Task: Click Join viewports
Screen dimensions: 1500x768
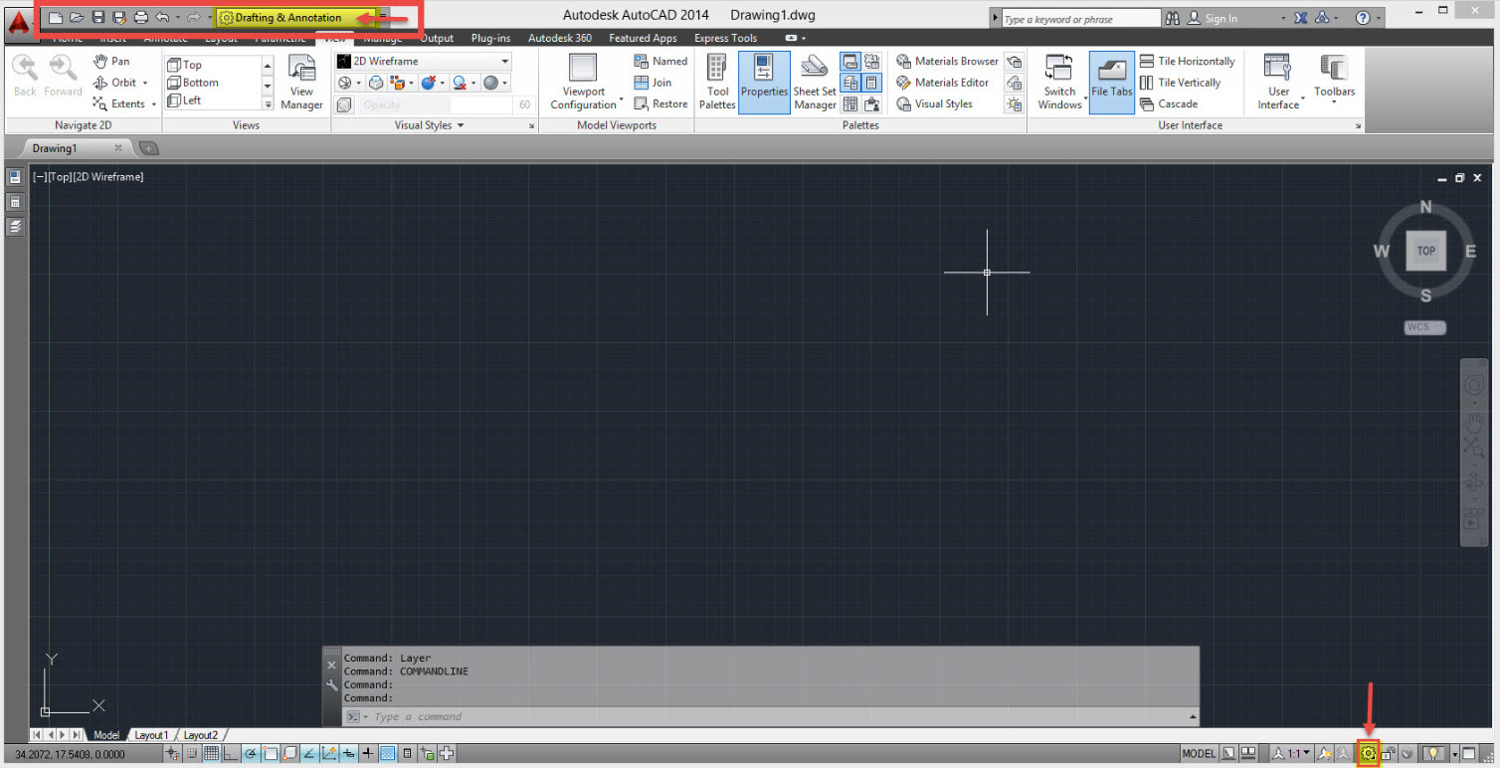Action: [653, 83]
